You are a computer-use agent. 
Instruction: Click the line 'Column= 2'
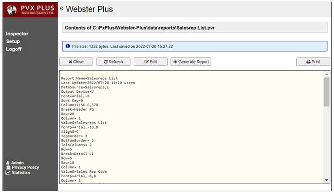coord(71,181)
